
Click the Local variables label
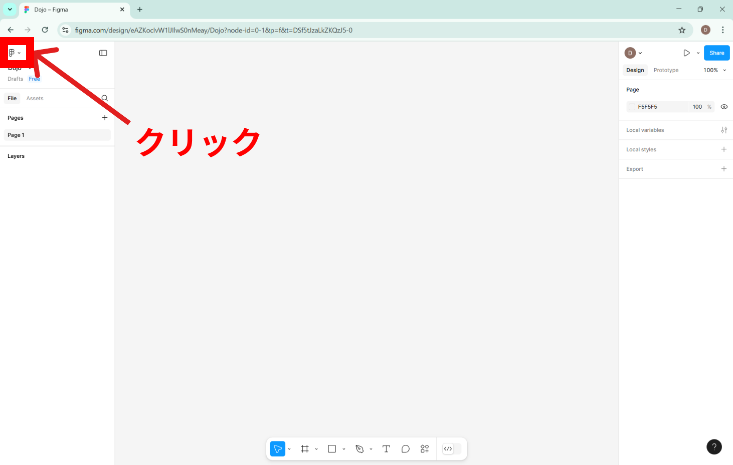tap(645, 130)
